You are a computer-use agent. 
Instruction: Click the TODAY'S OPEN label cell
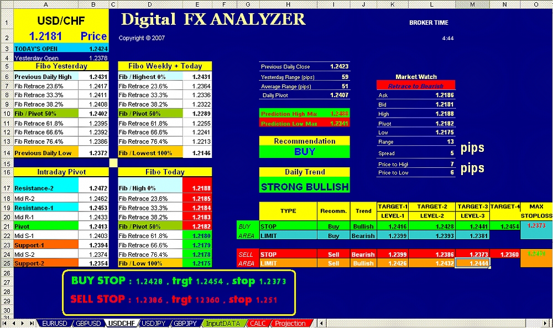pos(46,49)
